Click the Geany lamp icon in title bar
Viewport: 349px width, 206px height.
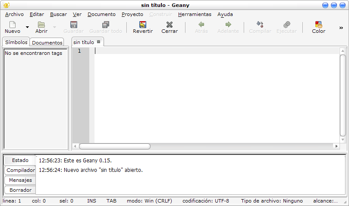(x=6, y=5)
